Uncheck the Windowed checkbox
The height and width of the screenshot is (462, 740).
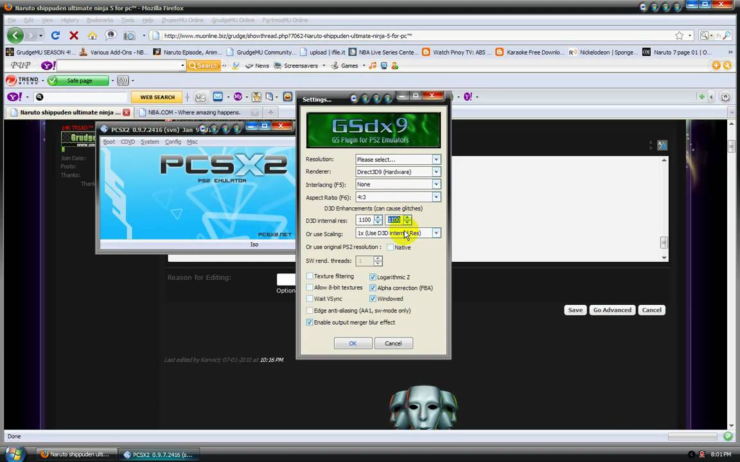373,299
